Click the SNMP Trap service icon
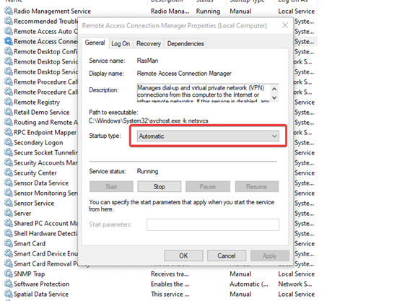This screenshot has height=301, width=397. (9, 274)
